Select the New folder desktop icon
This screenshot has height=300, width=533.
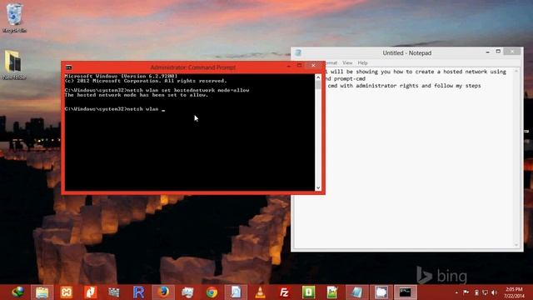click(14, 65)
